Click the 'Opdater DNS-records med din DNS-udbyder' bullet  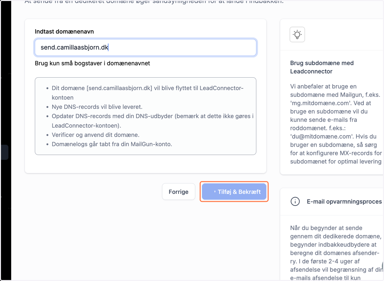pyautogui.click(x=153, y=121)
